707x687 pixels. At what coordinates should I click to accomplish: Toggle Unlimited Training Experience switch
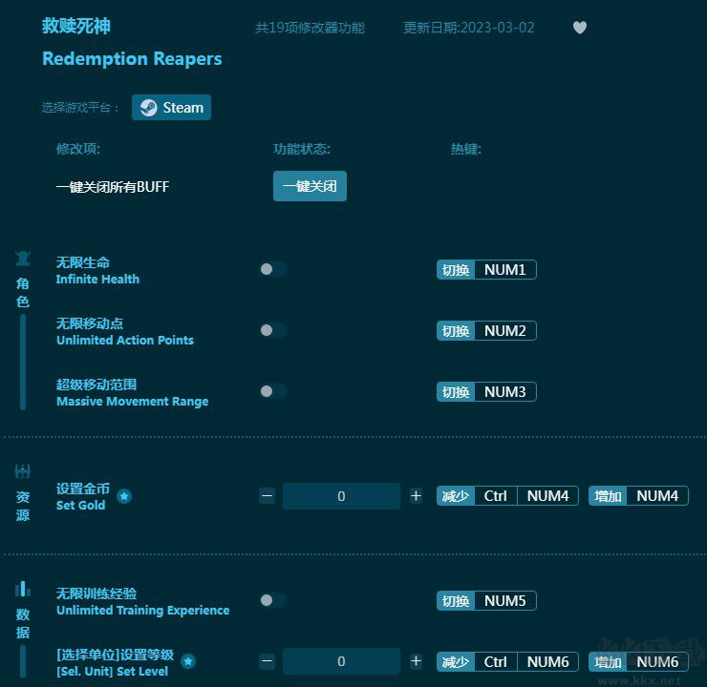click(273, 600)
